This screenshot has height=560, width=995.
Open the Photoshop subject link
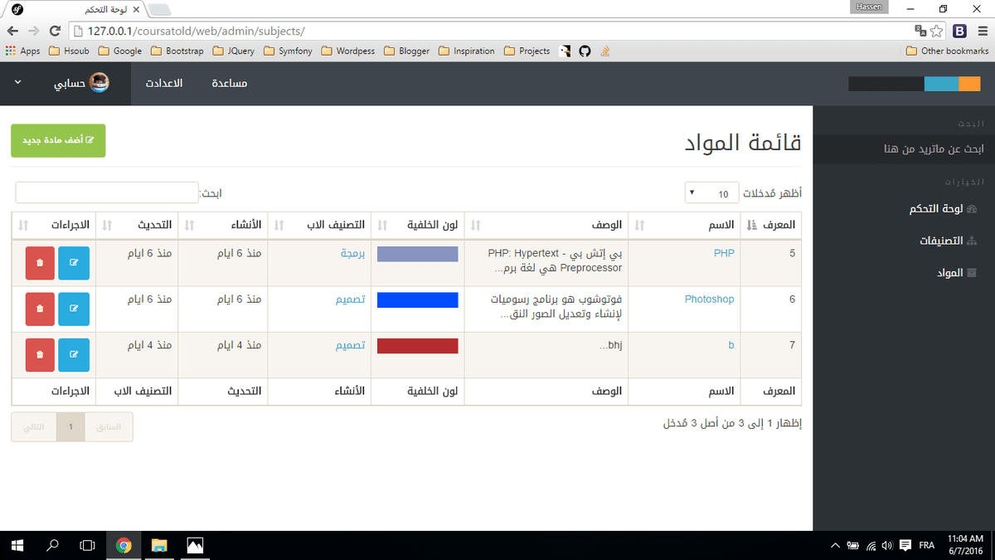tap(709, 299)
